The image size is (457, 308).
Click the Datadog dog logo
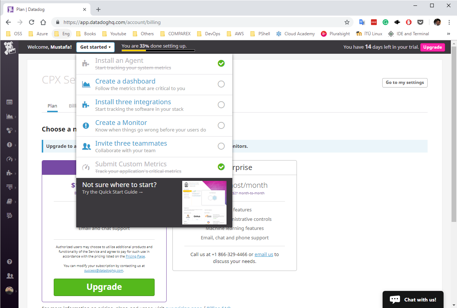point(10,48)
